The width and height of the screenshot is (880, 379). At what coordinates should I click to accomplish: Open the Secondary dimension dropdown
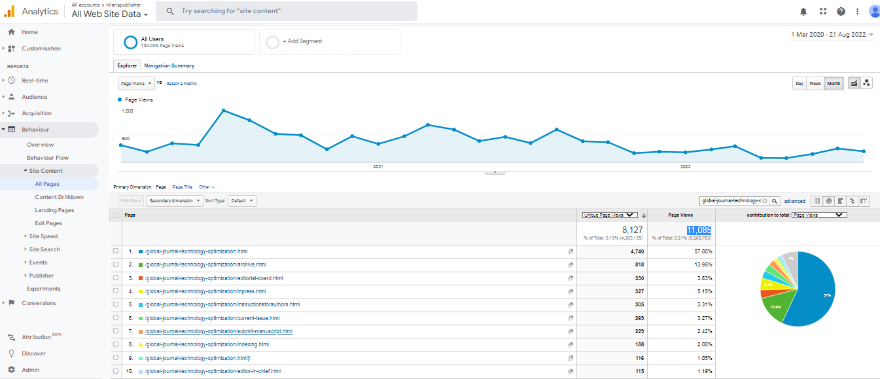pos(174,201)
